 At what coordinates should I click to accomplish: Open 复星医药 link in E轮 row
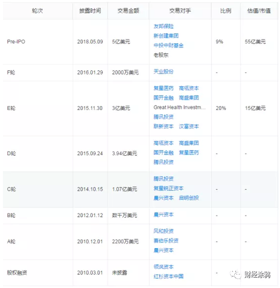coord(163,88)
